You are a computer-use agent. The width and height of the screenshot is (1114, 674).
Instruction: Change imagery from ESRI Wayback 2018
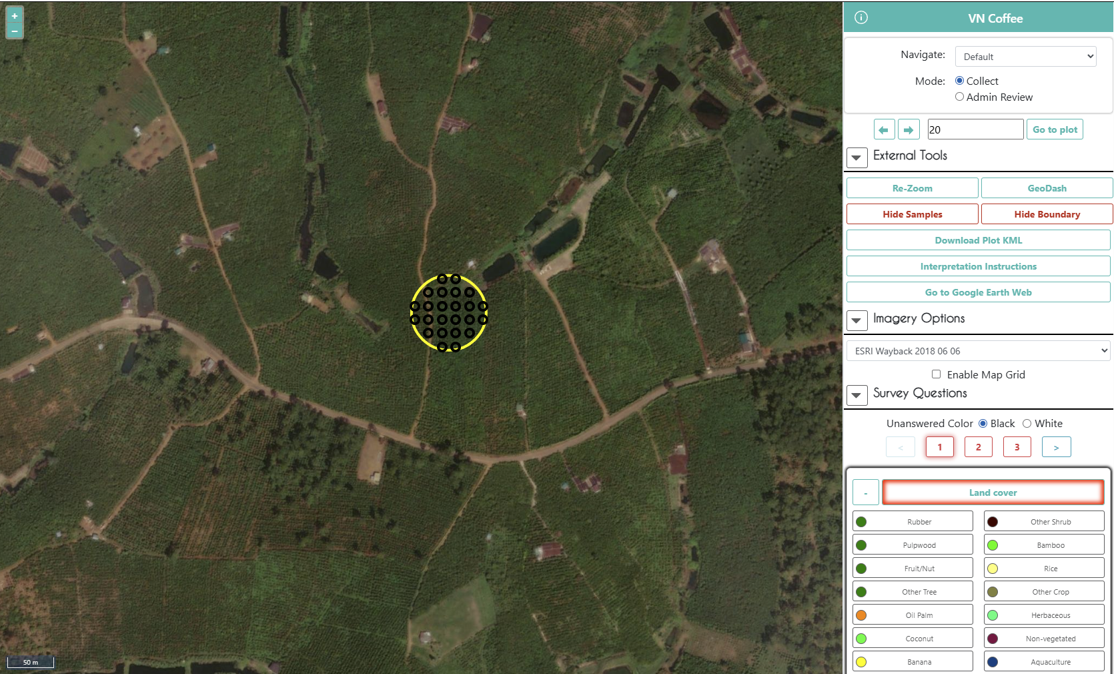pos(978,350)
